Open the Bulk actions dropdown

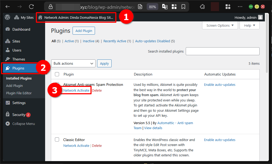click(x=73, y=63)
